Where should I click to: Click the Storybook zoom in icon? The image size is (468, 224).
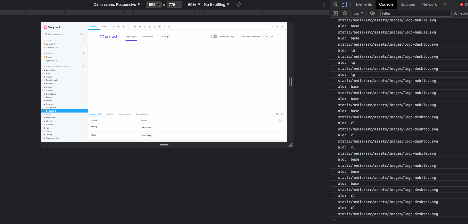click(x=118, y=27)
